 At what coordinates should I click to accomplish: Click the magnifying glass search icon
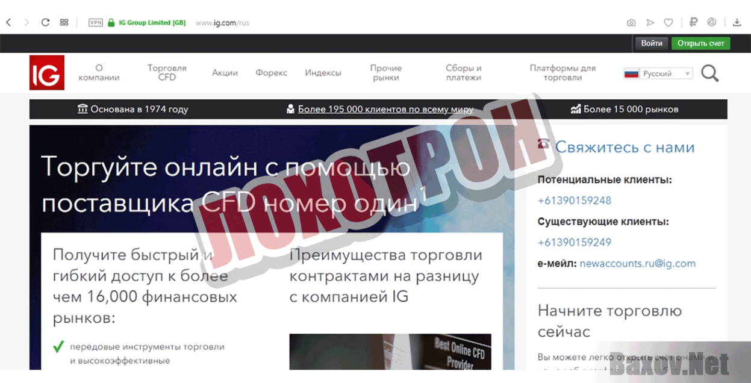coord(710,73)
